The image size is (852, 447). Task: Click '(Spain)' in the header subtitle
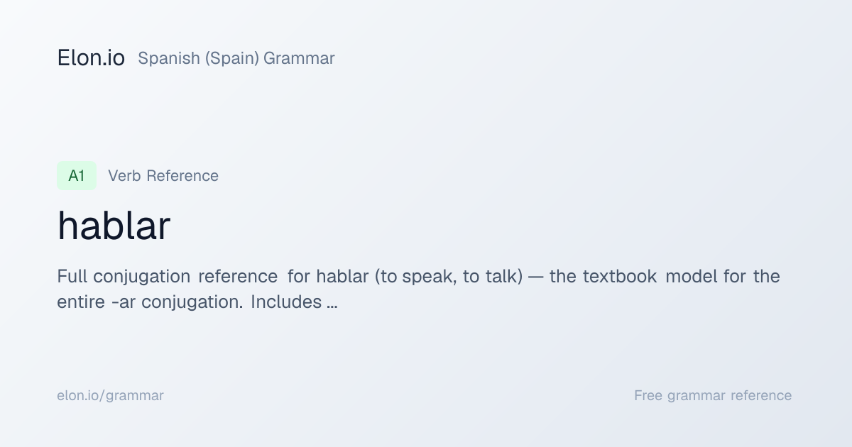pyautogui.click(x=232, y=58)
